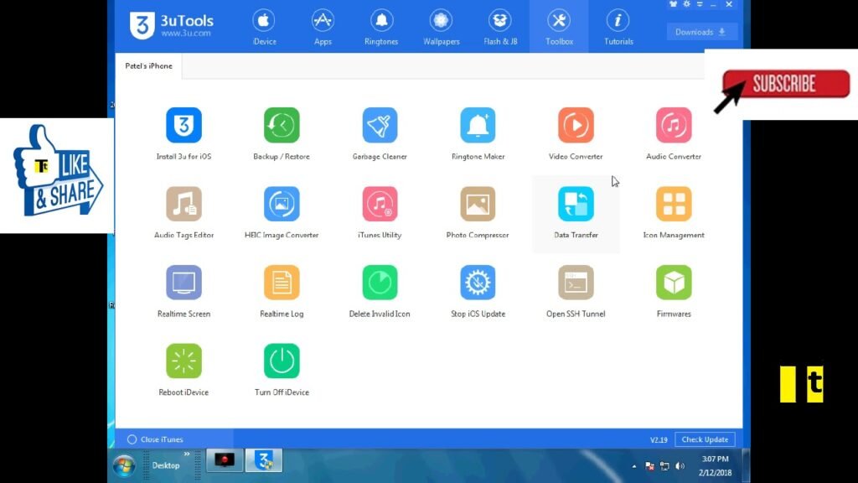The image size is (858, 483).
Task: Click the screen recorder taskbar icon
Action: pos(225,460)
